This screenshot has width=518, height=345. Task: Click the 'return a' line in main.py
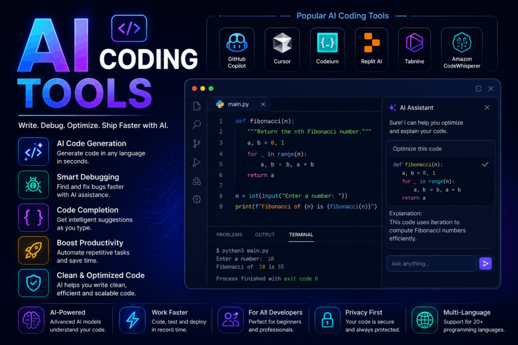pyautogui.click(x=261, y=175)
